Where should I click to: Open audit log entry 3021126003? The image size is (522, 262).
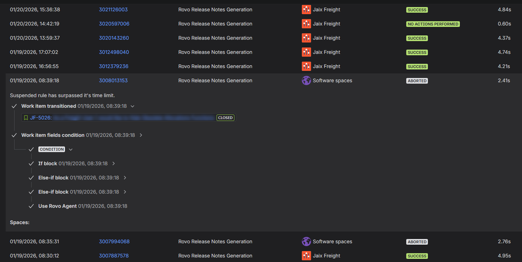(113, 9)
